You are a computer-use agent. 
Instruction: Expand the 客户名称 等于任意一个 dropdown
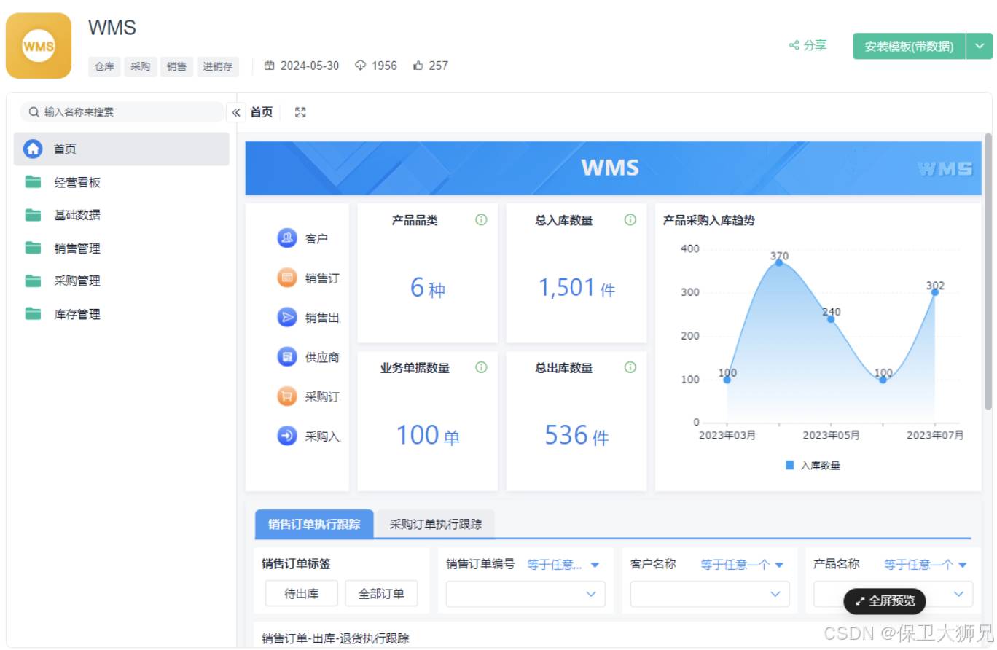(741, 564)
